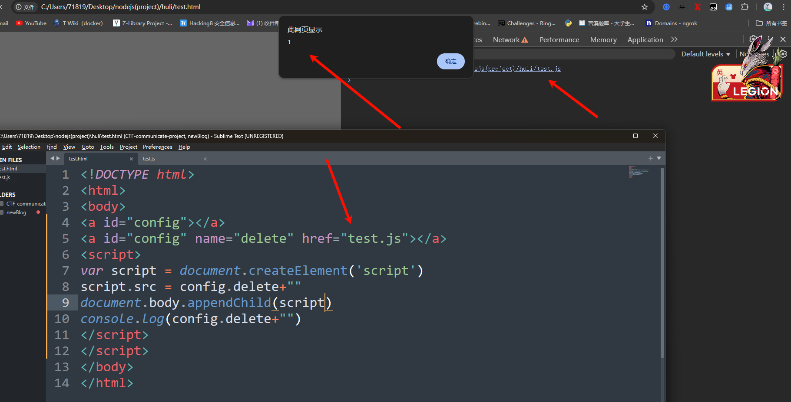The image size is (791, 402).
Task: Expand the CTF-communicate folder
Action: click(x=23, y=203)
